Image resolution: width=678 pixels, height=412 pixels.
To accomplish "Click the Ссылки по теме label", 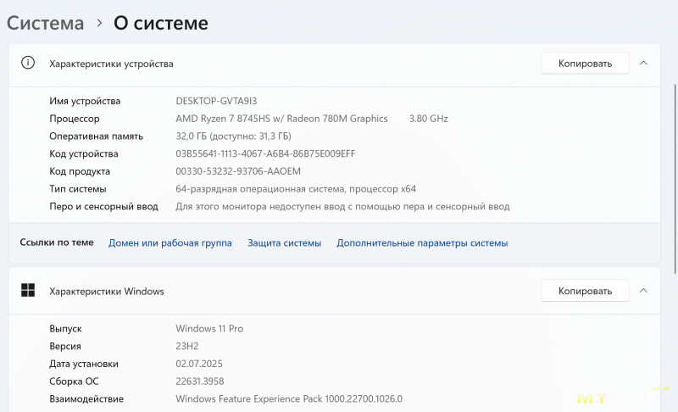I will pyautogui.click(x=57, y=242).
